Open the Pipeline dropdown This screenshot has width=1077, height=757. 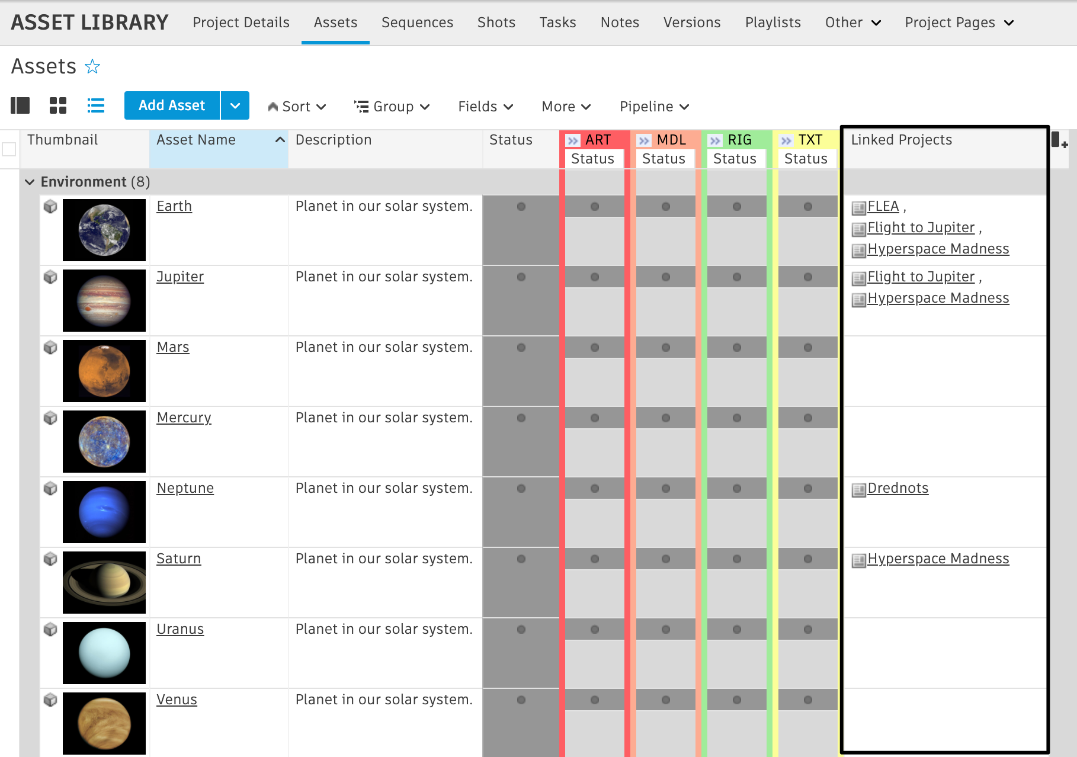(655, 107)
